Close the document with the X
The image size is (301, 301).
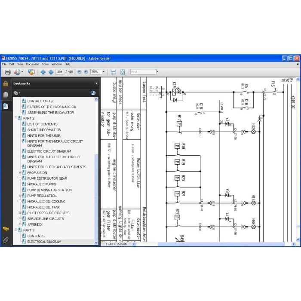tap(298, 64)
